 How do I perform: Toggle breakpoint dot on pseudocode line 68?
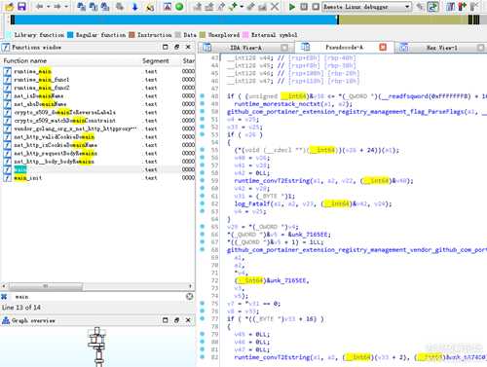tap(203, 249)
